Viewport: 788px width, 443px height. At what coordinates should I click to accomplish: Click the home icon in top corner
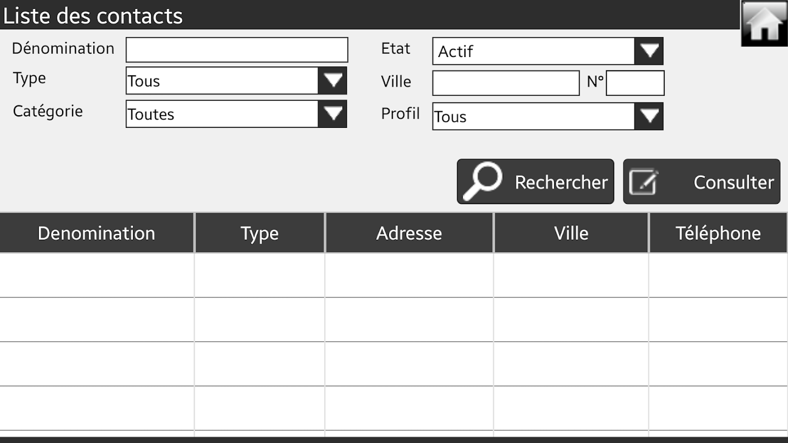click(x=764, y=23)
